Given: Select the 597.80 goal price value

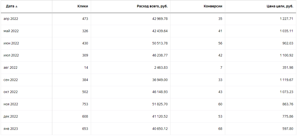Looking at the screenshot, I should pyautogui.click(x=288, y=129).
